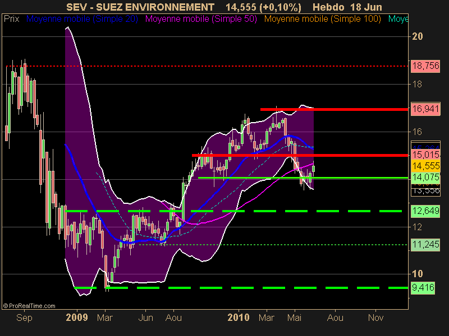
Task: Click the 18 price axis value
Action: click(x=417, y=84)
